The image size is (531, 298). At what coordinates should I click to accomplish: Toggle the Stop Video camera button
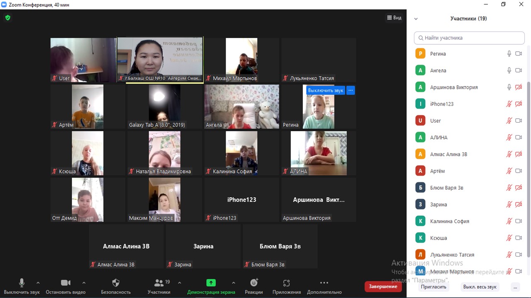[x=66, y=283]
